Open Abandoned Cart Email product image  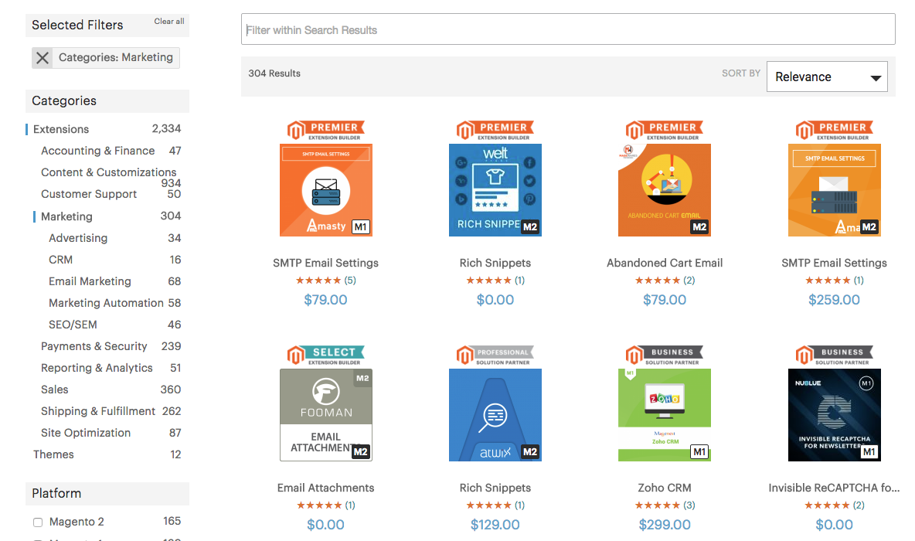[x=664, y=190]
